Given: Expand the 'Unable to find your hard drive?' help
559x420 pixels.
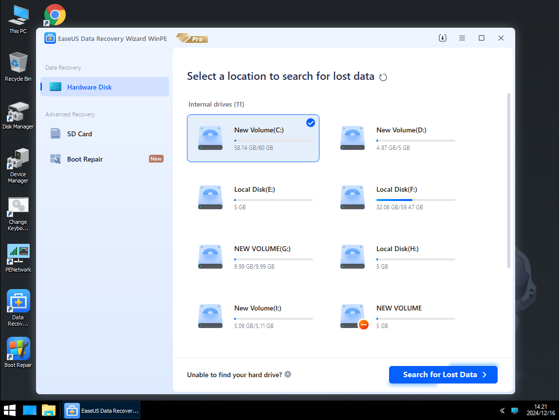Looking at the screenshot, I should (288, 374).
